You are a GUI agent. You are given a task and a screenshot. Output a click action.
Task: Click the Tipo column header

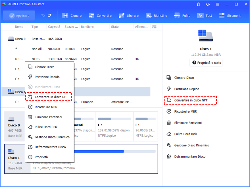click(x=35, y=27)
